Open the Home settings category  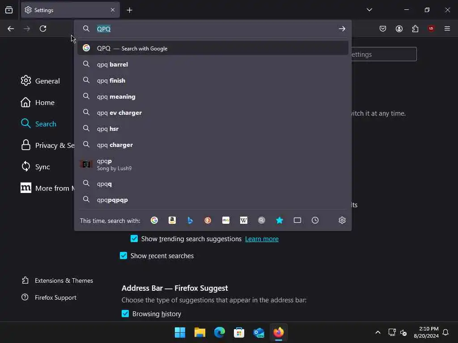click(x=38, y=102)
